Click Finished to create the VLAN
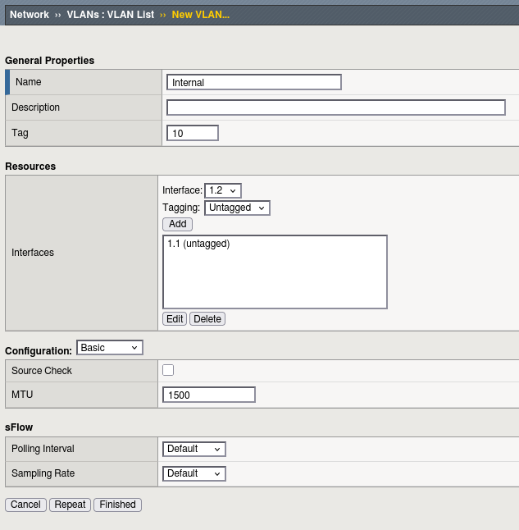The height and width of the screenshot is (530, 519). (x=117, y=505)
